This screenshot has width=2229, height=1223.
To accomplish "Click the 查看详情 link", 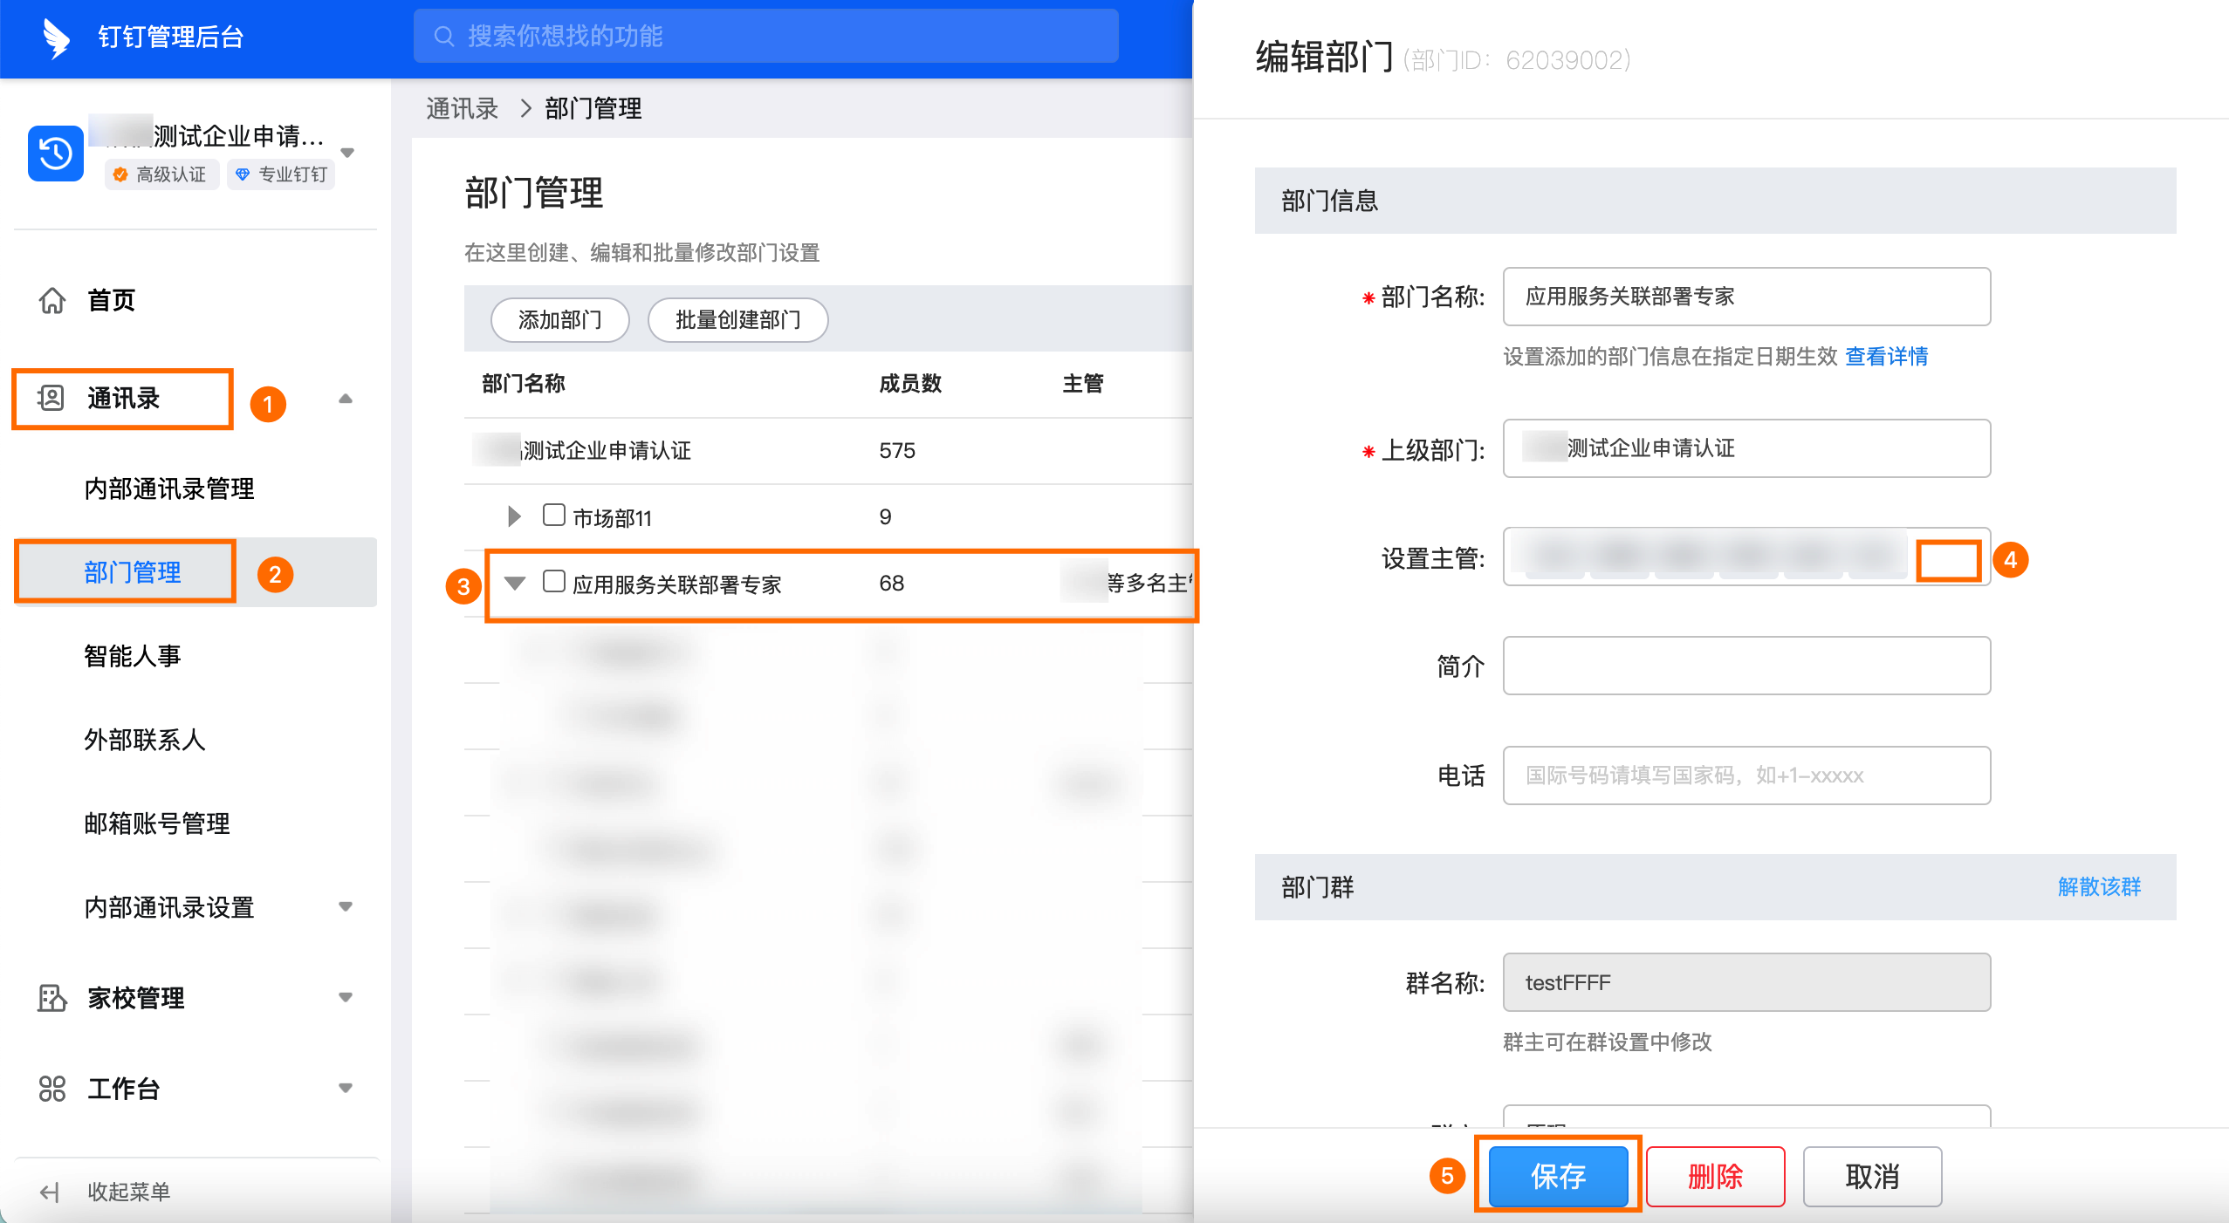I will click(x=1886, y=356).
